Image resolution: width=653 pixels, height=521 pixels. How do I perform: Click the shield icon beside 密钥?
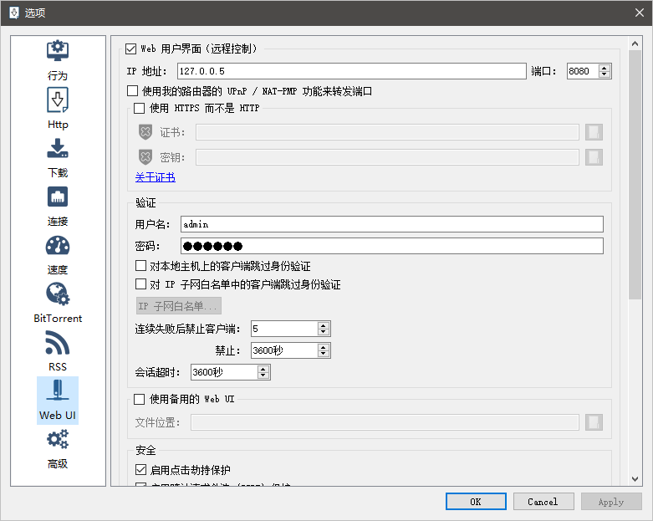[145, 157]
